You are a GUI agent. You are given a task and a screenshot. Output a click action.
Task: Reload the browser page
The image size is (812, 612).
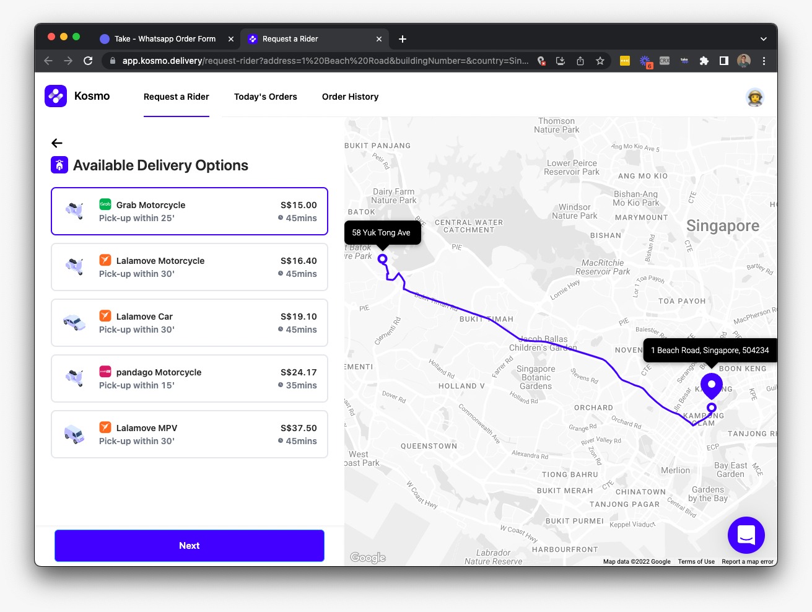[88, 61]
